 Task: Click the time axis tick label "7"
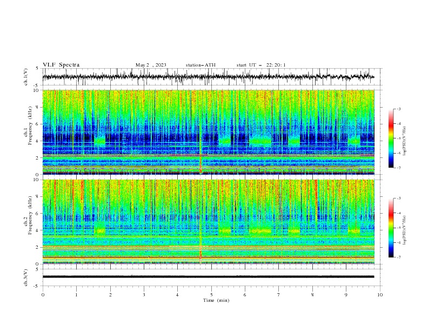279,295
